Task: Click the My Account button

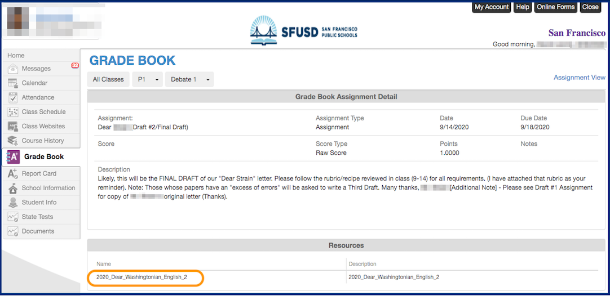Action: tap(491, 7)
